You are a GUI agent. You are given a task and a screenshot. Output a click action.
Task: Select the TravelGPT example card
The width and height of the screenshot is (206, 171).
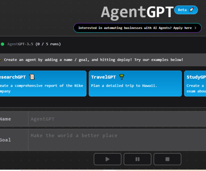pyautogui.click(x=135, y=84)
